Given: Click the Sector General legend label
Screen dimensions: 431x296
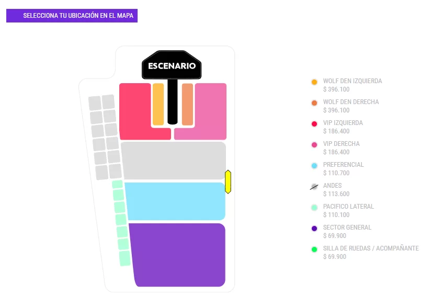Looking at the screenshot, I should [x=347, y=227].
